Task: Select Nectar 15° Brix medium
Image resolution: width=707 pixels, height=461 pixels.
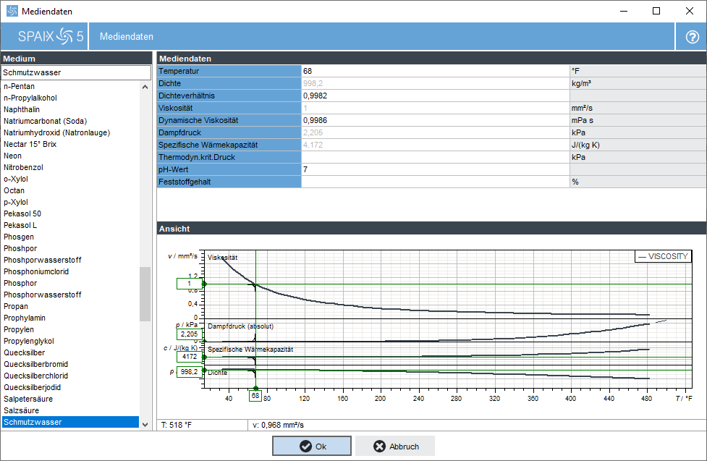Action: pyautogui.click(x=30, y=144)
